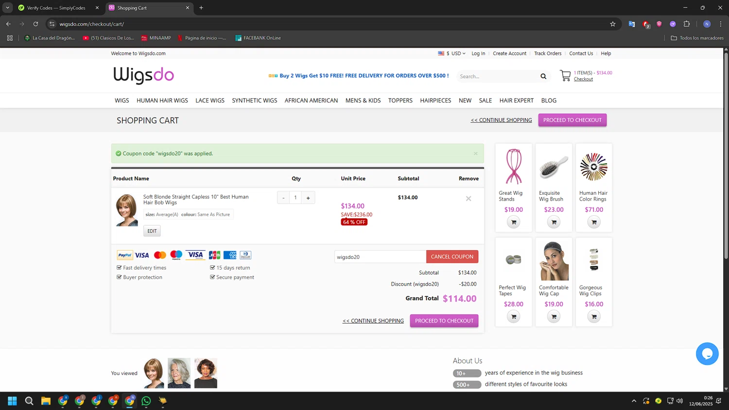This screenshot has width=729, height=410.
Task: Open the USD currency dropdown
Action: point(451,53)
